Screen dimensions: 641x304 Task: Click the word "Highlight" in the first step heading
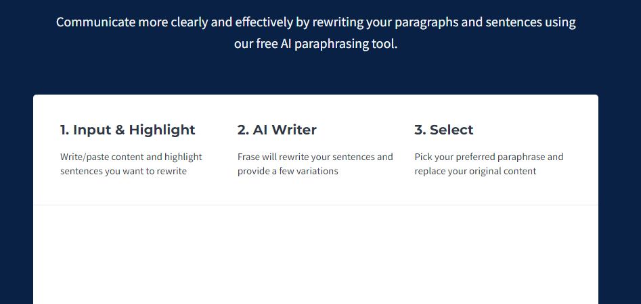(x=162, y=130)
